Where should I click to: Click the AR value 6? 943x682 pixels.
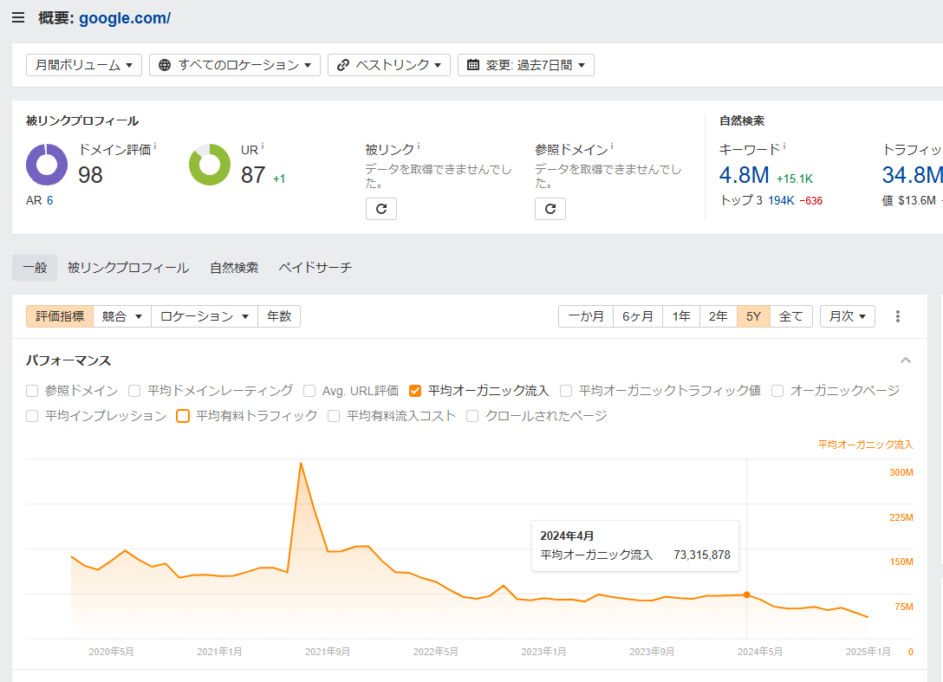pyautogui.click(x=50, y=200)
